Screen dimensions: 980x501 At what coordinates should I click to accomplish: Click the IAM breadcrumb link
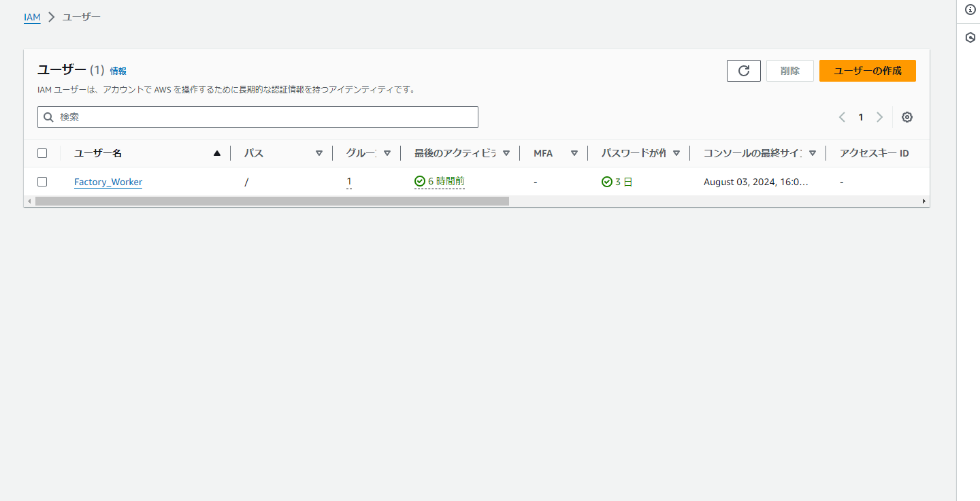pyautogui.click(x=32, y=17)
